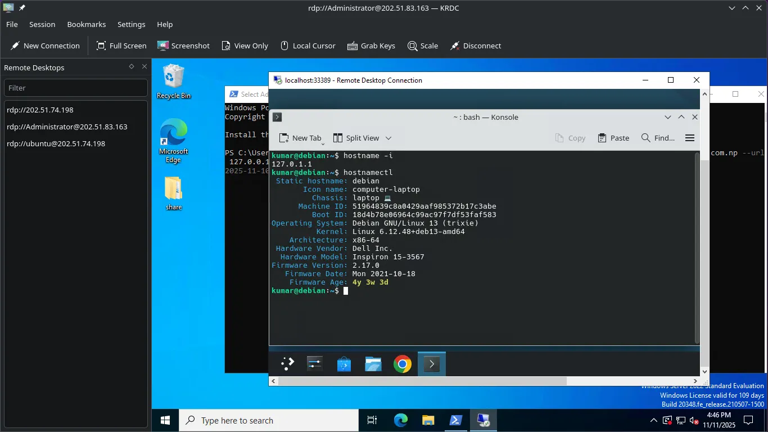Expand the Split View dropdown arrow
768x432 pixels.
point(388,138)
